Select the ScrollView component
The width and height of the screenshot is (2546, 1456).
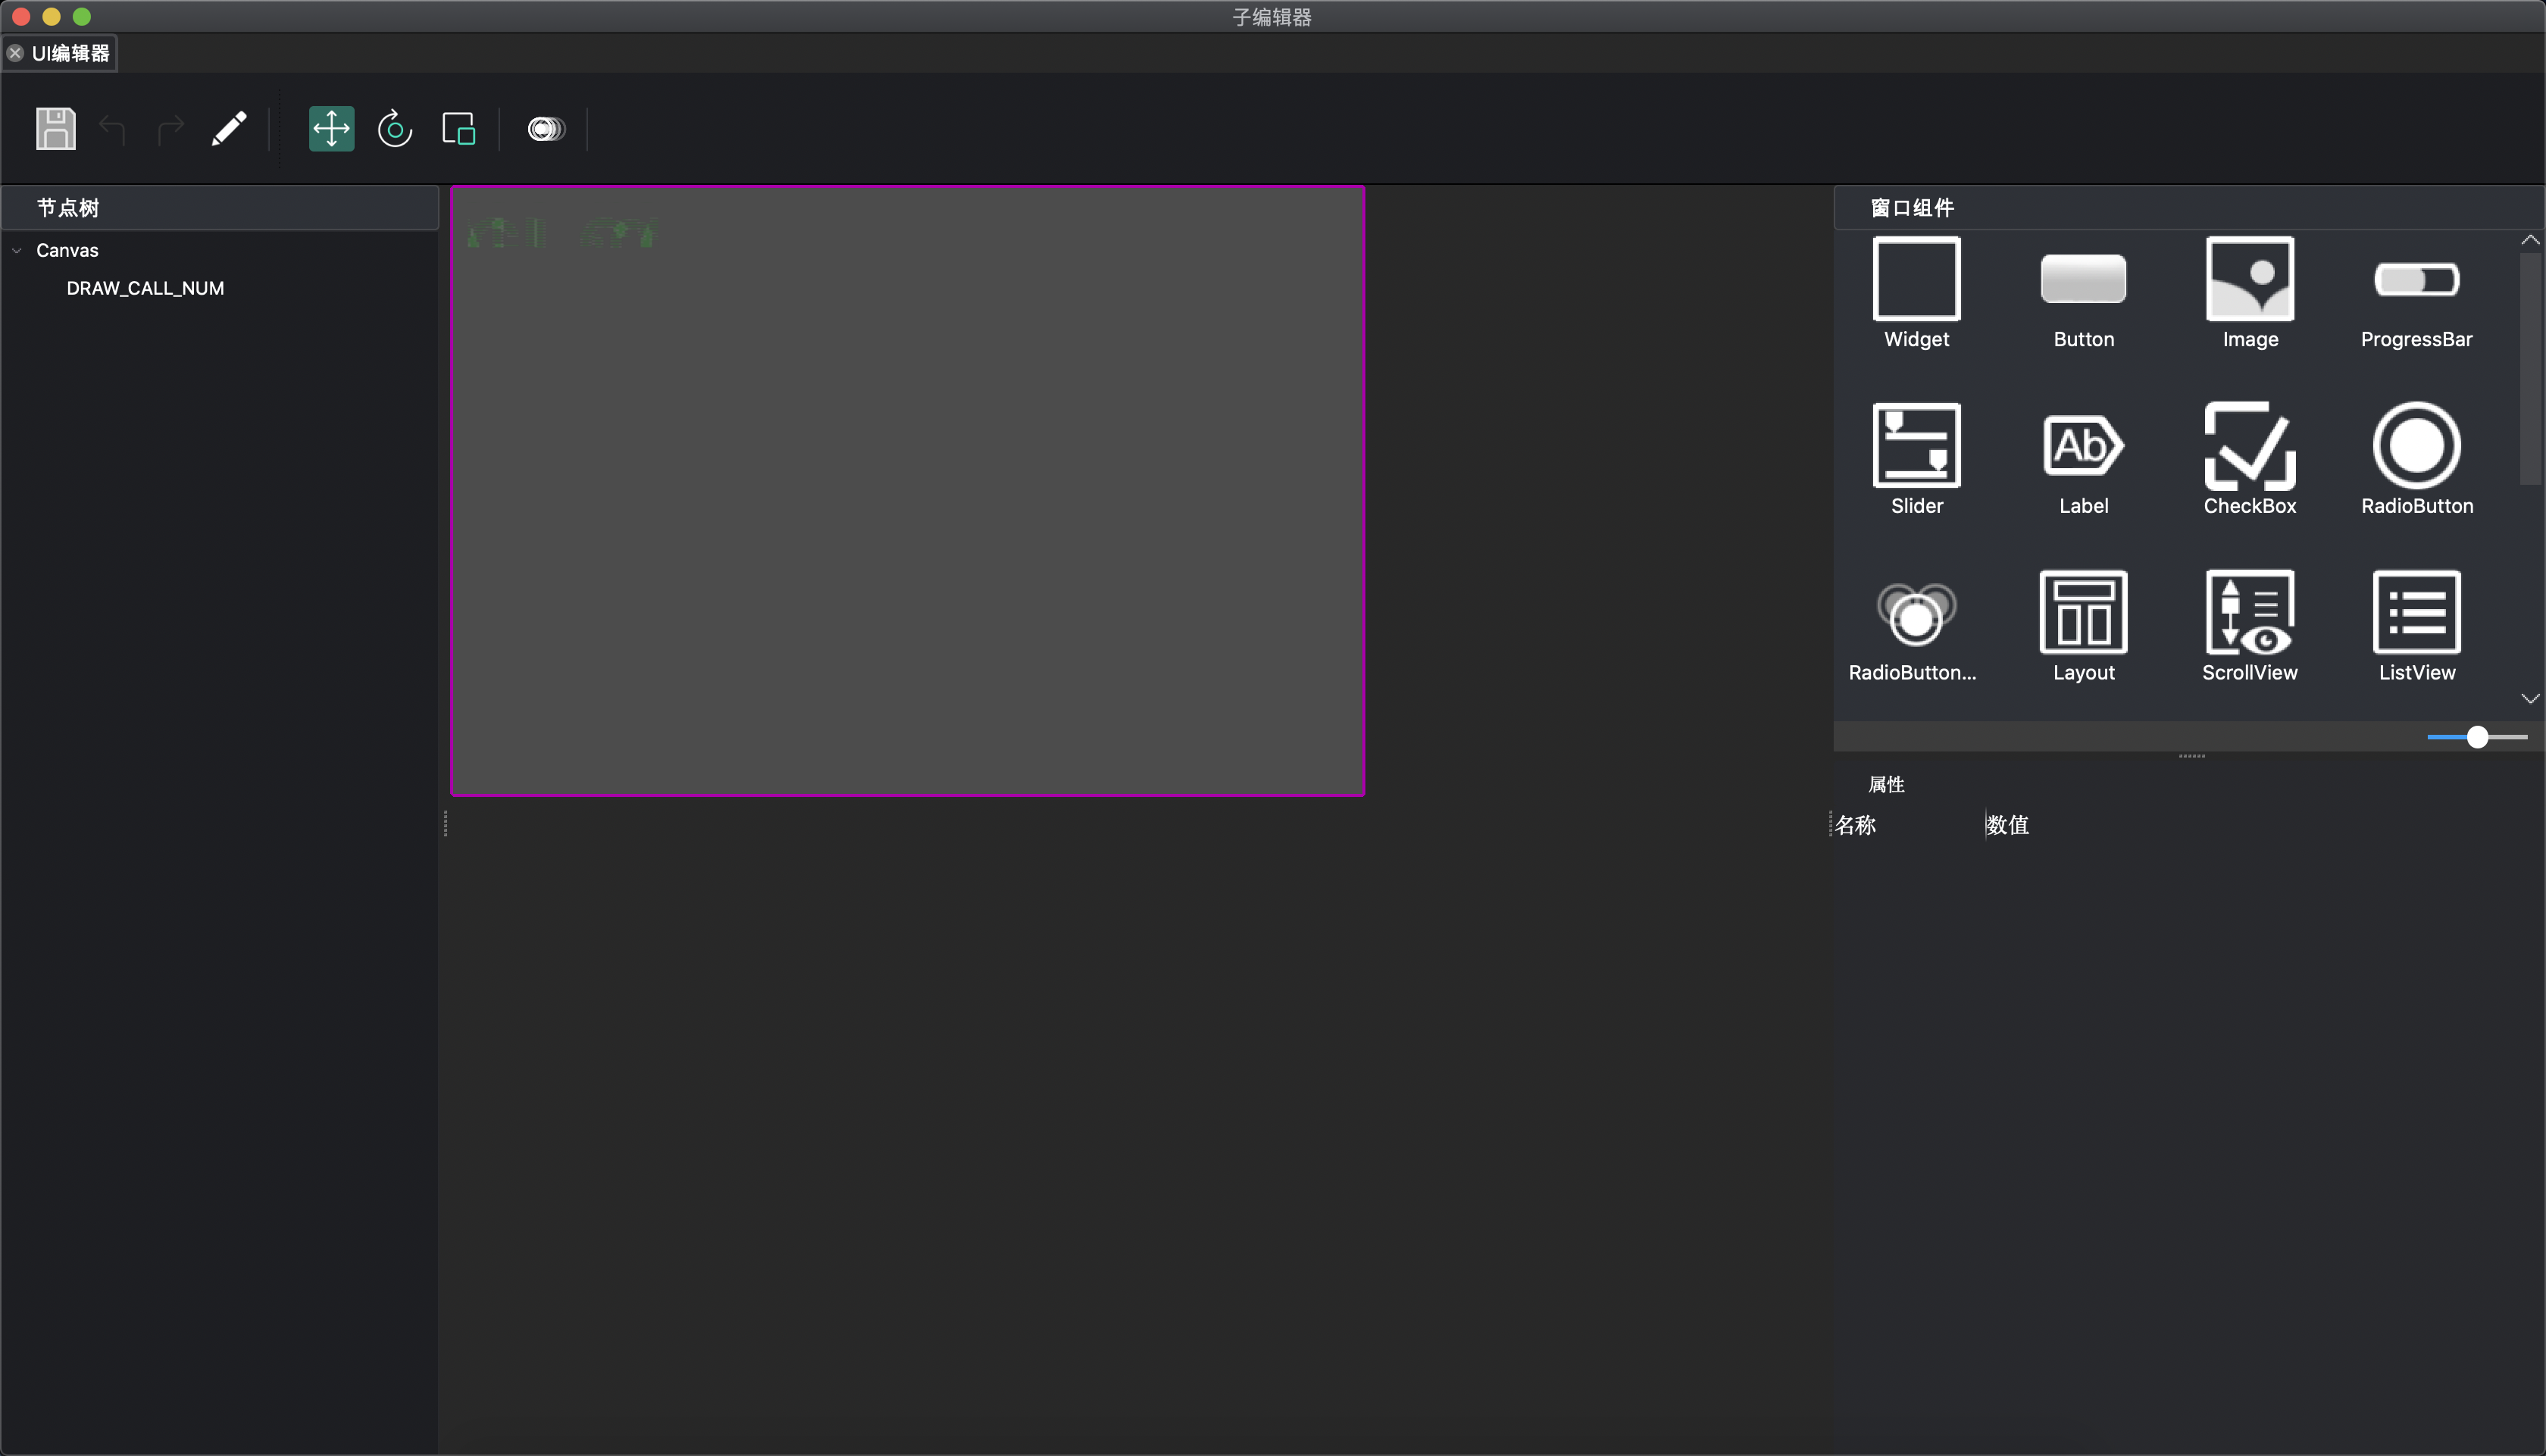point(2250,627)
